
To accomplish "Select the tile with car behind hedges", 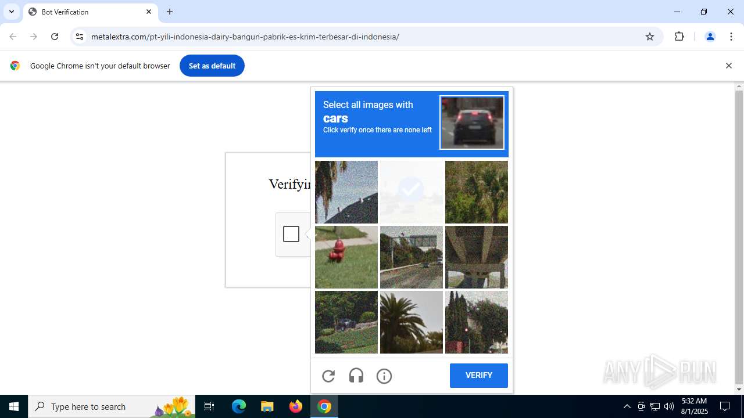I will coord(346,322).
